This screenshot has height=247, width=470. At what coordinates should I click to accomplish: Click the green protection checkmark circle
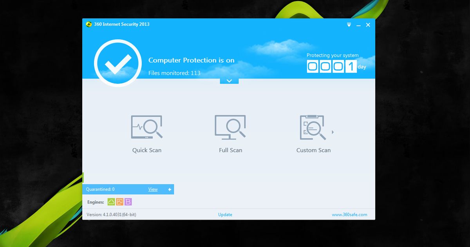point(117,62)
